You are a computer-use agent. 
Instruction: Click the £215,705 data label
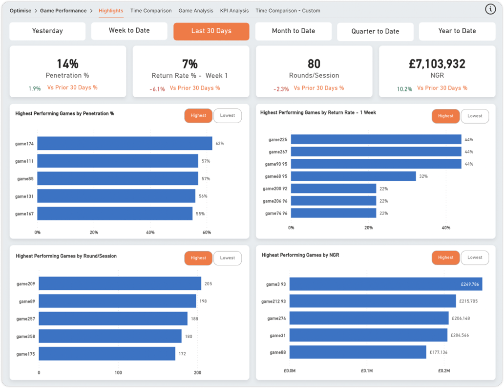(468, 301)
